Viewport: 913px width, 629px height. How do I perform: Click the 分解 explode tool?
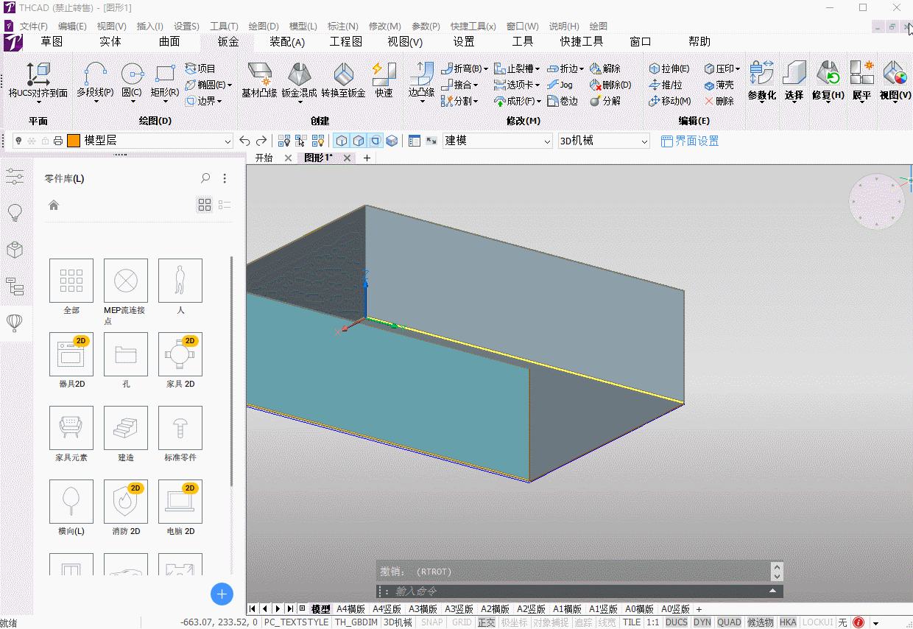(x=604, y=101)
